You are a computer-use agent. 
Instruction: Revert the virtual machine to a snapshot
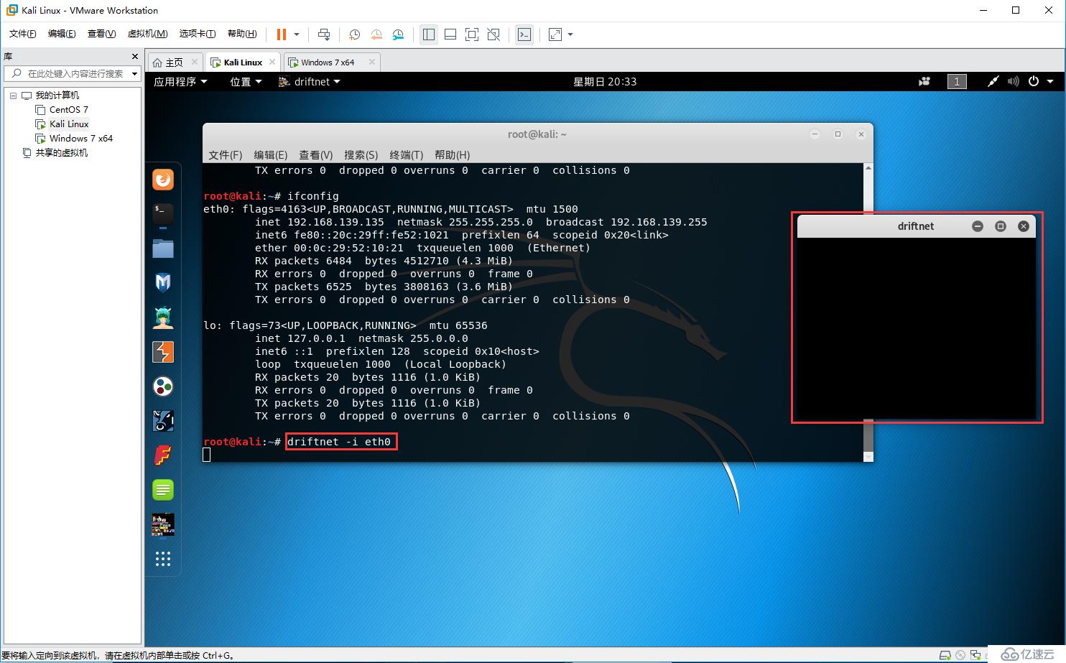(x=376, y=34)
